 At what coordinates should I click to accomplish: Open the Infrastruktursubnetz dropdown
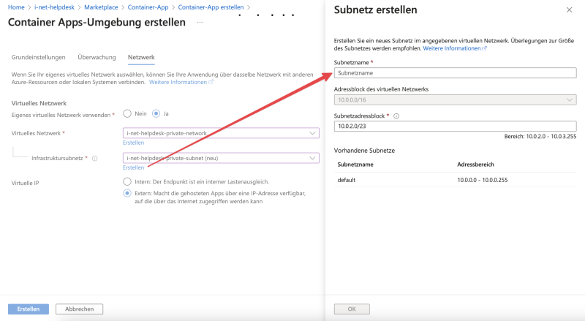[x=221, y=158]
